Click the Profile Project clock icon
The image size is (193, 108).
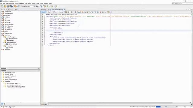(x=56, y=6)
